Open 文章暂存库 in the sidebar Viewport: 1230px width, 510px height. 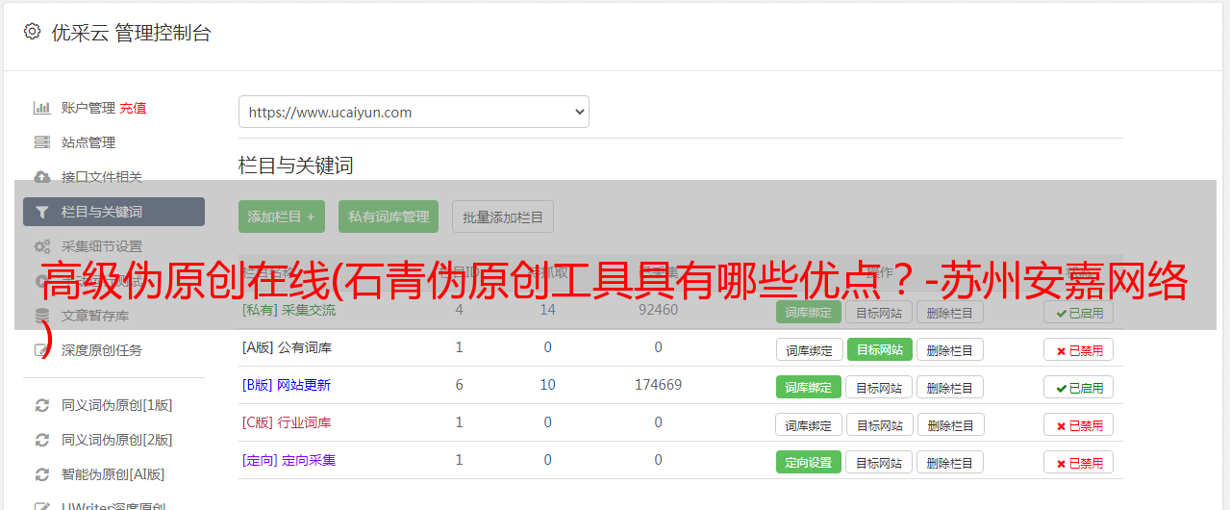tap(95, 316)
